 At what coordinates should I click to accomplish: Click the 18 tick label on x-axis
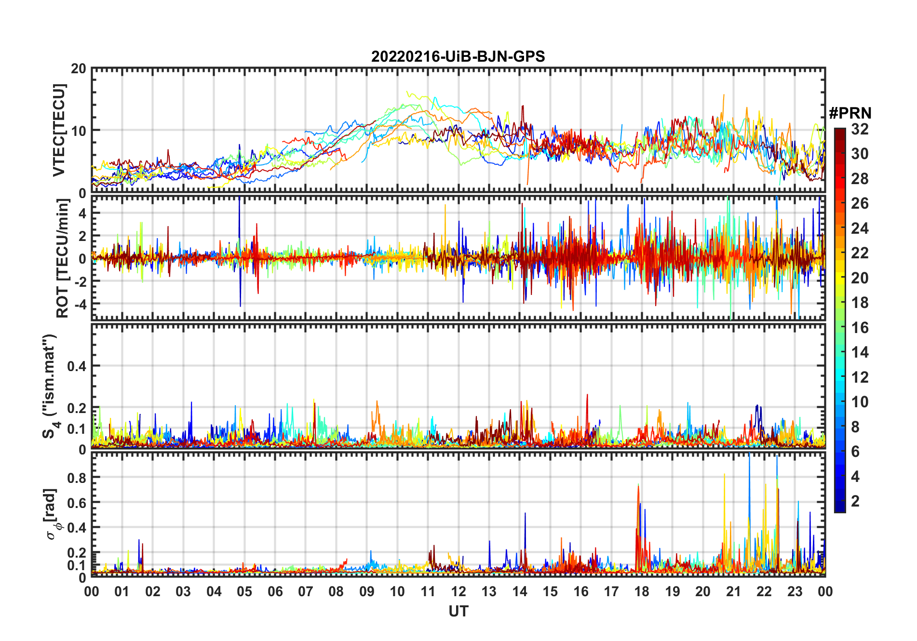(x=642, y=591)
